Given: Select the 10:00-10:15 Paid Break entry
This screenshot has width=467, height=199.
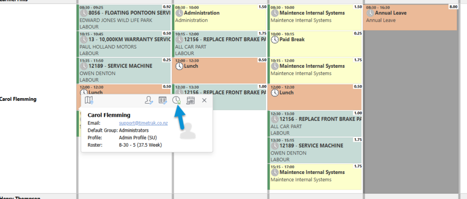Looking at the screenshot, I should (x=315, y=44).
